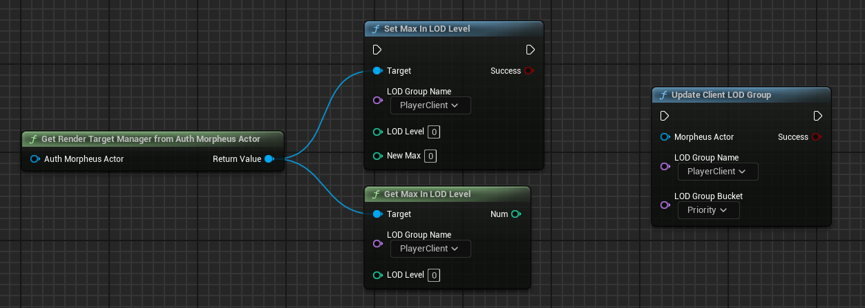Click Num output pin on Get Max In LOD Level

pos(515,214)
